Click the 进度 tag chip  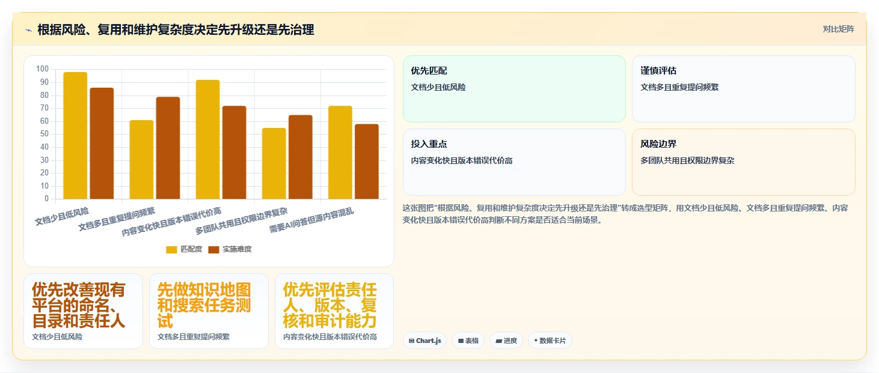[x=506, y=341]
